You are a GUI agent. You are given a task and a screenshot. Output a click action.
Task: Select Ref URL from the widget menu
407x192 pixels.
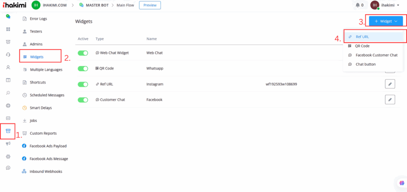(362, 37)
